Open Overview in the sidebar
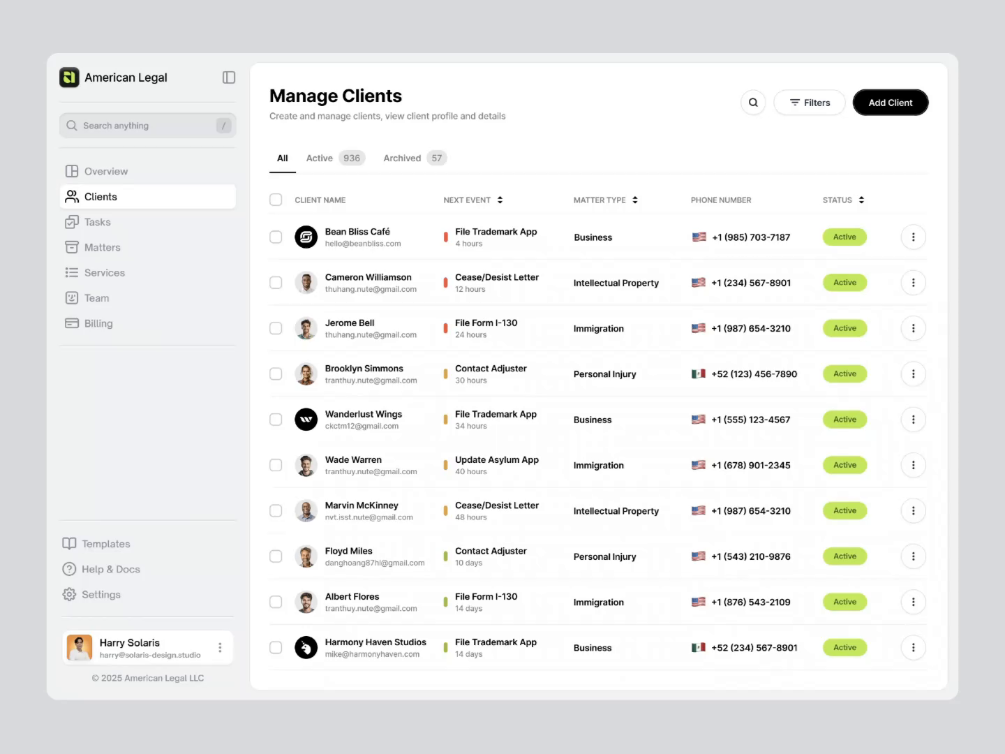Screen dimensions: 1005x754 pos(147,171)
